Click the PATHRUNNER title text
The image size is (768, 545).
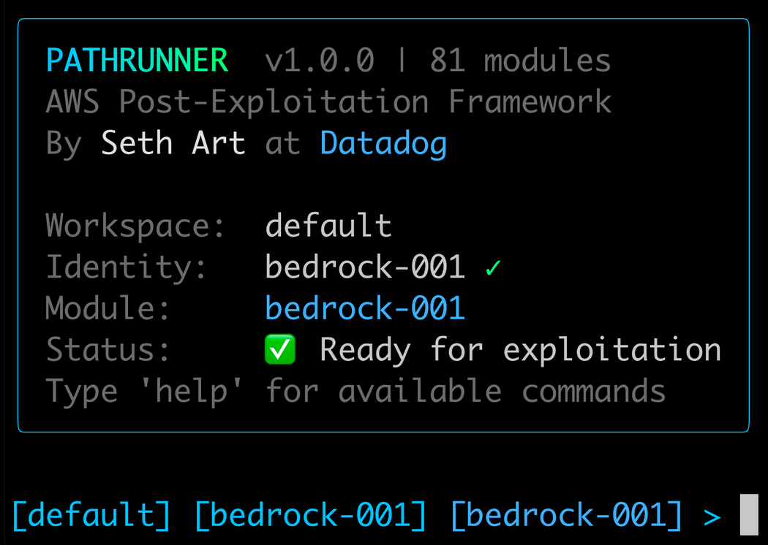click(138, 60)
